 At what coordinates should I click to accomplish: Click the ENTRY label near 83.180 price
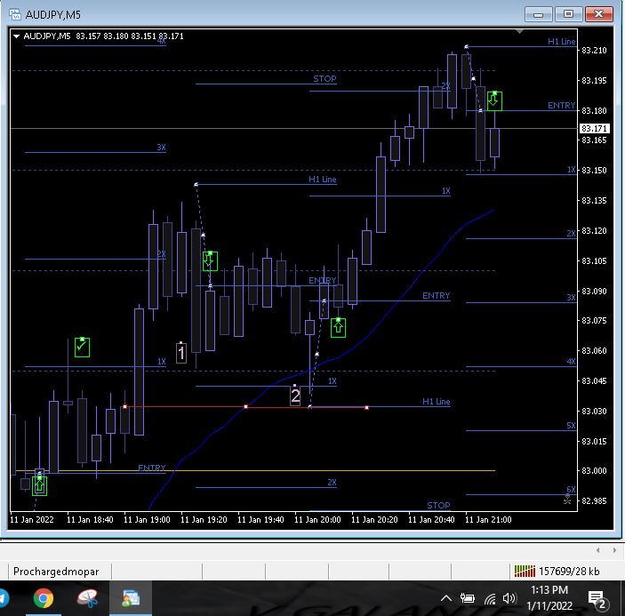[x=561, y=106]
